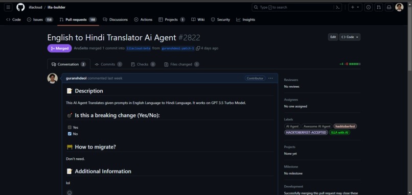Open the comment options ellipsis menu
The height and width of the screenshot is (195, 412).
coord(270,78)
